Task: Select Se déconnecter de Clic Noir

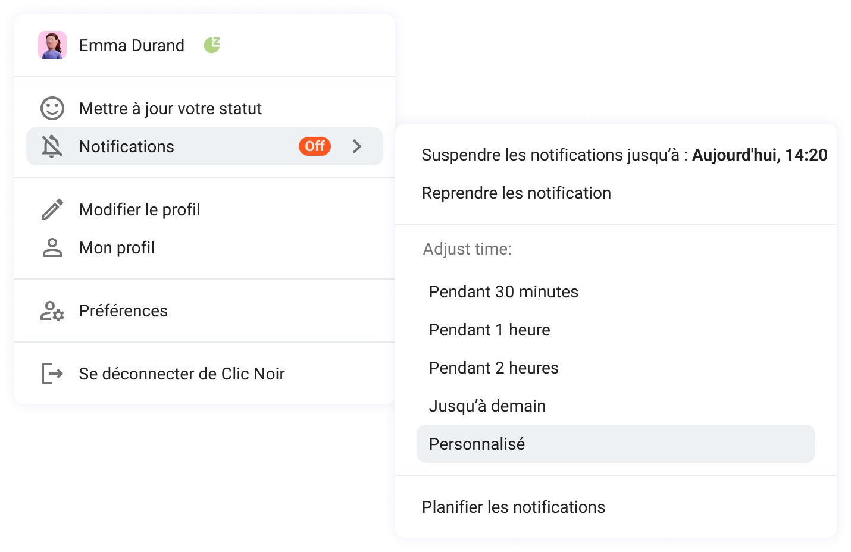Action: 182,374
